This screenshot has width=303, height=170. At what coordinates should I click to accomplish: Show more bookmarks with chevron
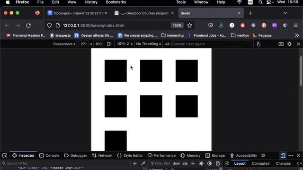[x=297, y=35]
